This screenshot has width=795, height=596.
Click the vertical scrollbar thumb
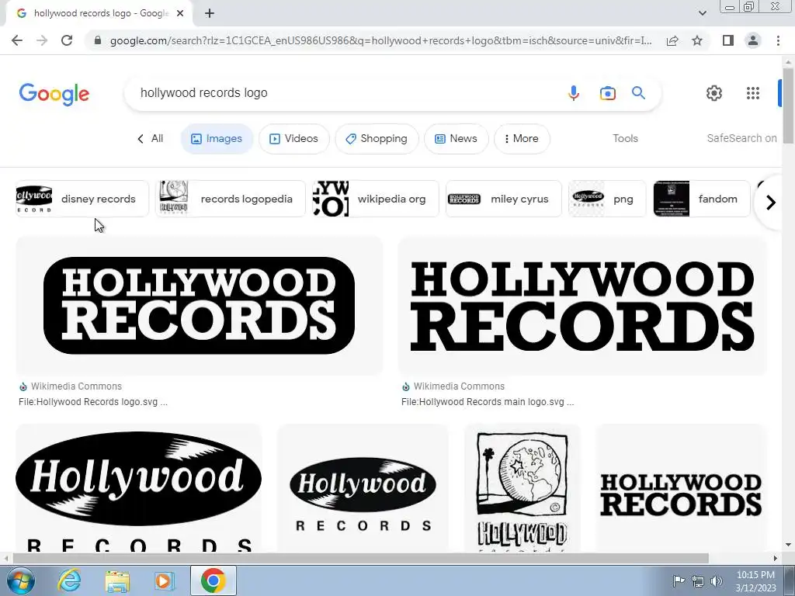click(788, 105)
